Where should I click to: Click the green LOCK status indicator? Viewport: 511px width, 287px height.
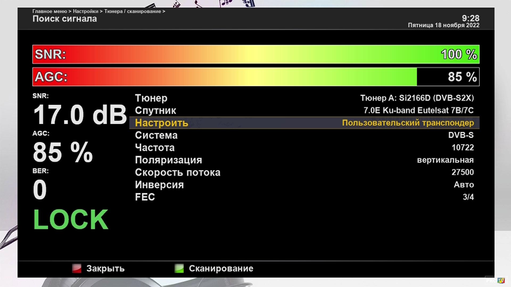coord(71,220)
